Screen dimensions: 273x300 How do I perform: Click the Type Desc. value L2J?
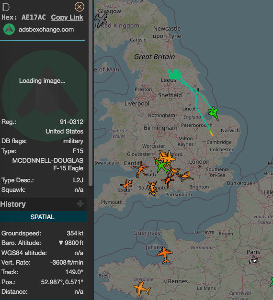click(x=78, y=180)
